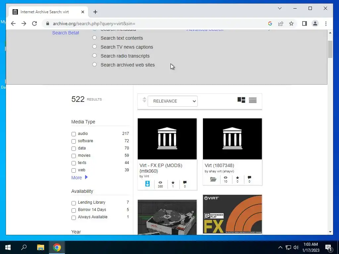
Task: Click the favorites star on Virt (1807348)
Action: coord(237,178)
